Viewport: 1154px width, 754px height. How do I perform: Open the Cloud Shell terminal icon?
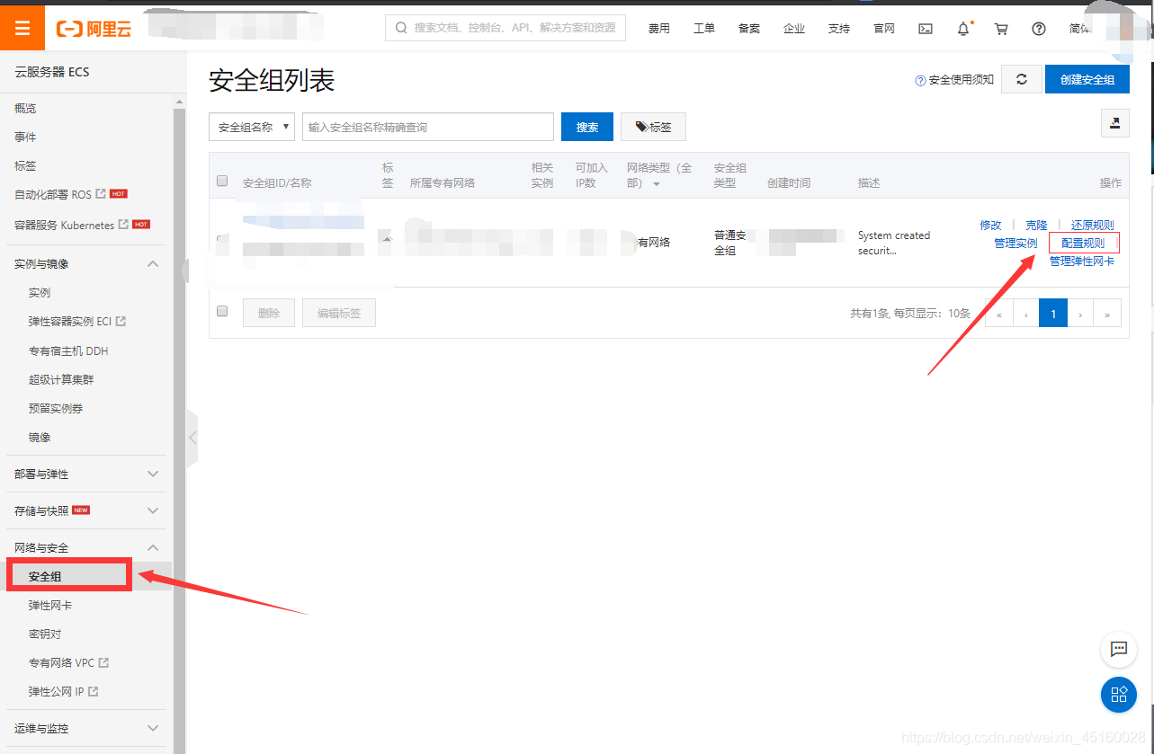925,29
